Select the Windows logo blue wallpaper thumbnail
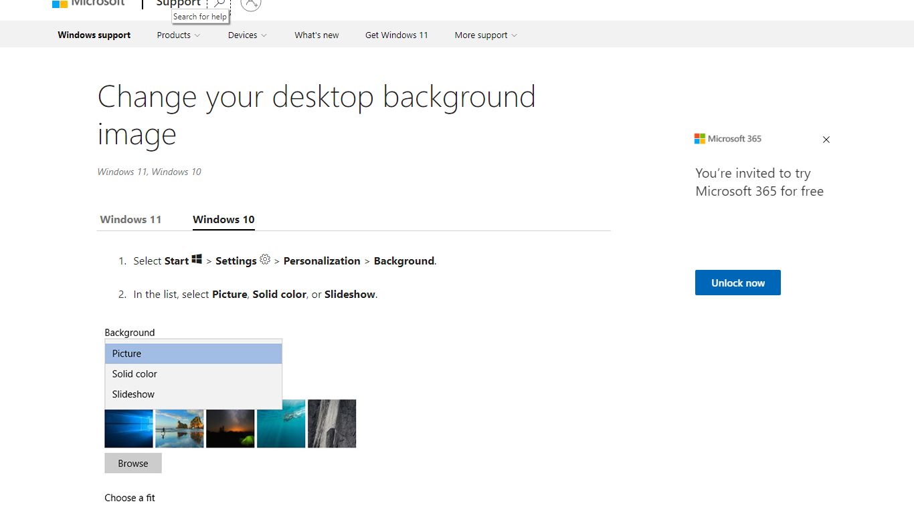Image resolution: width=914 pixels, height=513 pixels. click(x=128, y=427)
